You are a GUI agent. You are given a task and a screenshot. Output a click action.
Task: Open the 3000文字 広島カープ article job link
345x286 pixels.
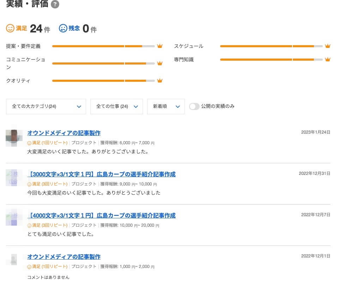pyautogui.click(x=101, y=174)
